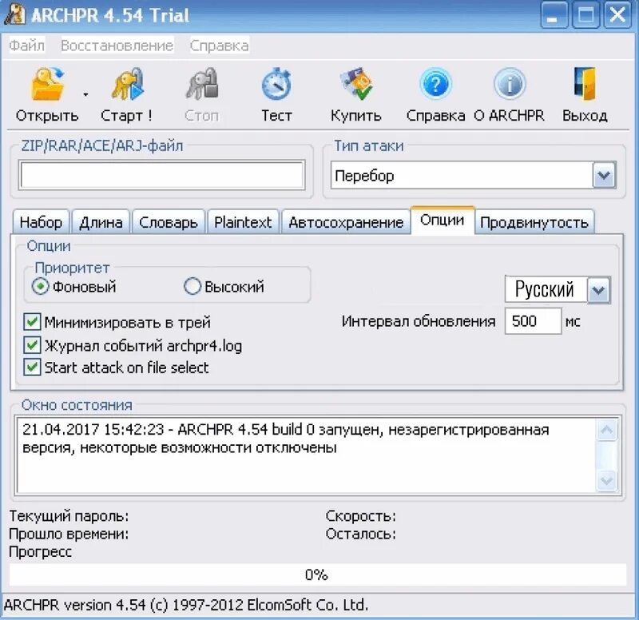
Task: Start the attack with Старт ! icon
Action: pyautogui.click(x=127, y=85)
